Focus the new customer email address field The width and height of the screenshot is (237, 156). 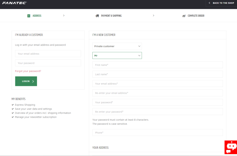click(x=157, y=83)
